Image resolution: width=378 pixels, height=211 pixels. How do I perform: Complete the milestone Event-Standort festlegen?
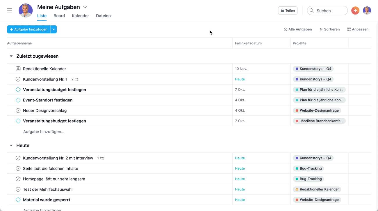[x=18, y=100]
